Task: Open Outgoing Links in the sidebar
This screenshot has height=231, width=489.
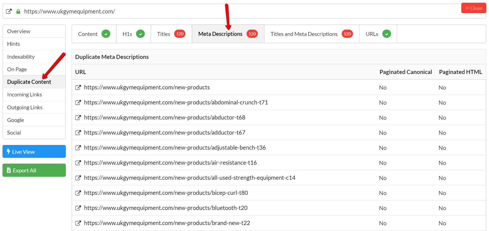Action: (34, 107)
